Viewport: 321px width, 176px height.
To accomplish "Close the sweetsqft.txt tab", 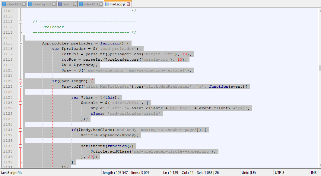I will click(54, 4).
